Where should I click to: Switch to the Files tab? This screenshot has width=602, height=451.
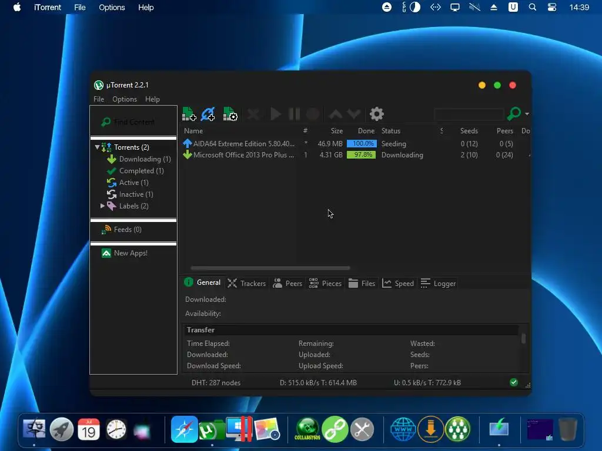tap(362, 284)
